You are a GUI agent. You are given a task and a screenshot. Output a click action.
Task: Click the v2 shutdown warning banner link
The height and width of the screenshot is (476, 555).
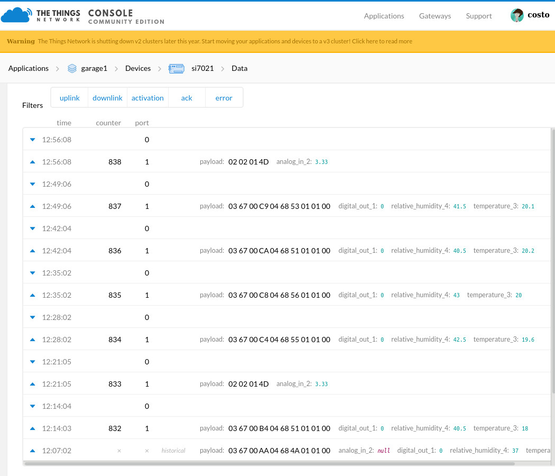point(382,41)
